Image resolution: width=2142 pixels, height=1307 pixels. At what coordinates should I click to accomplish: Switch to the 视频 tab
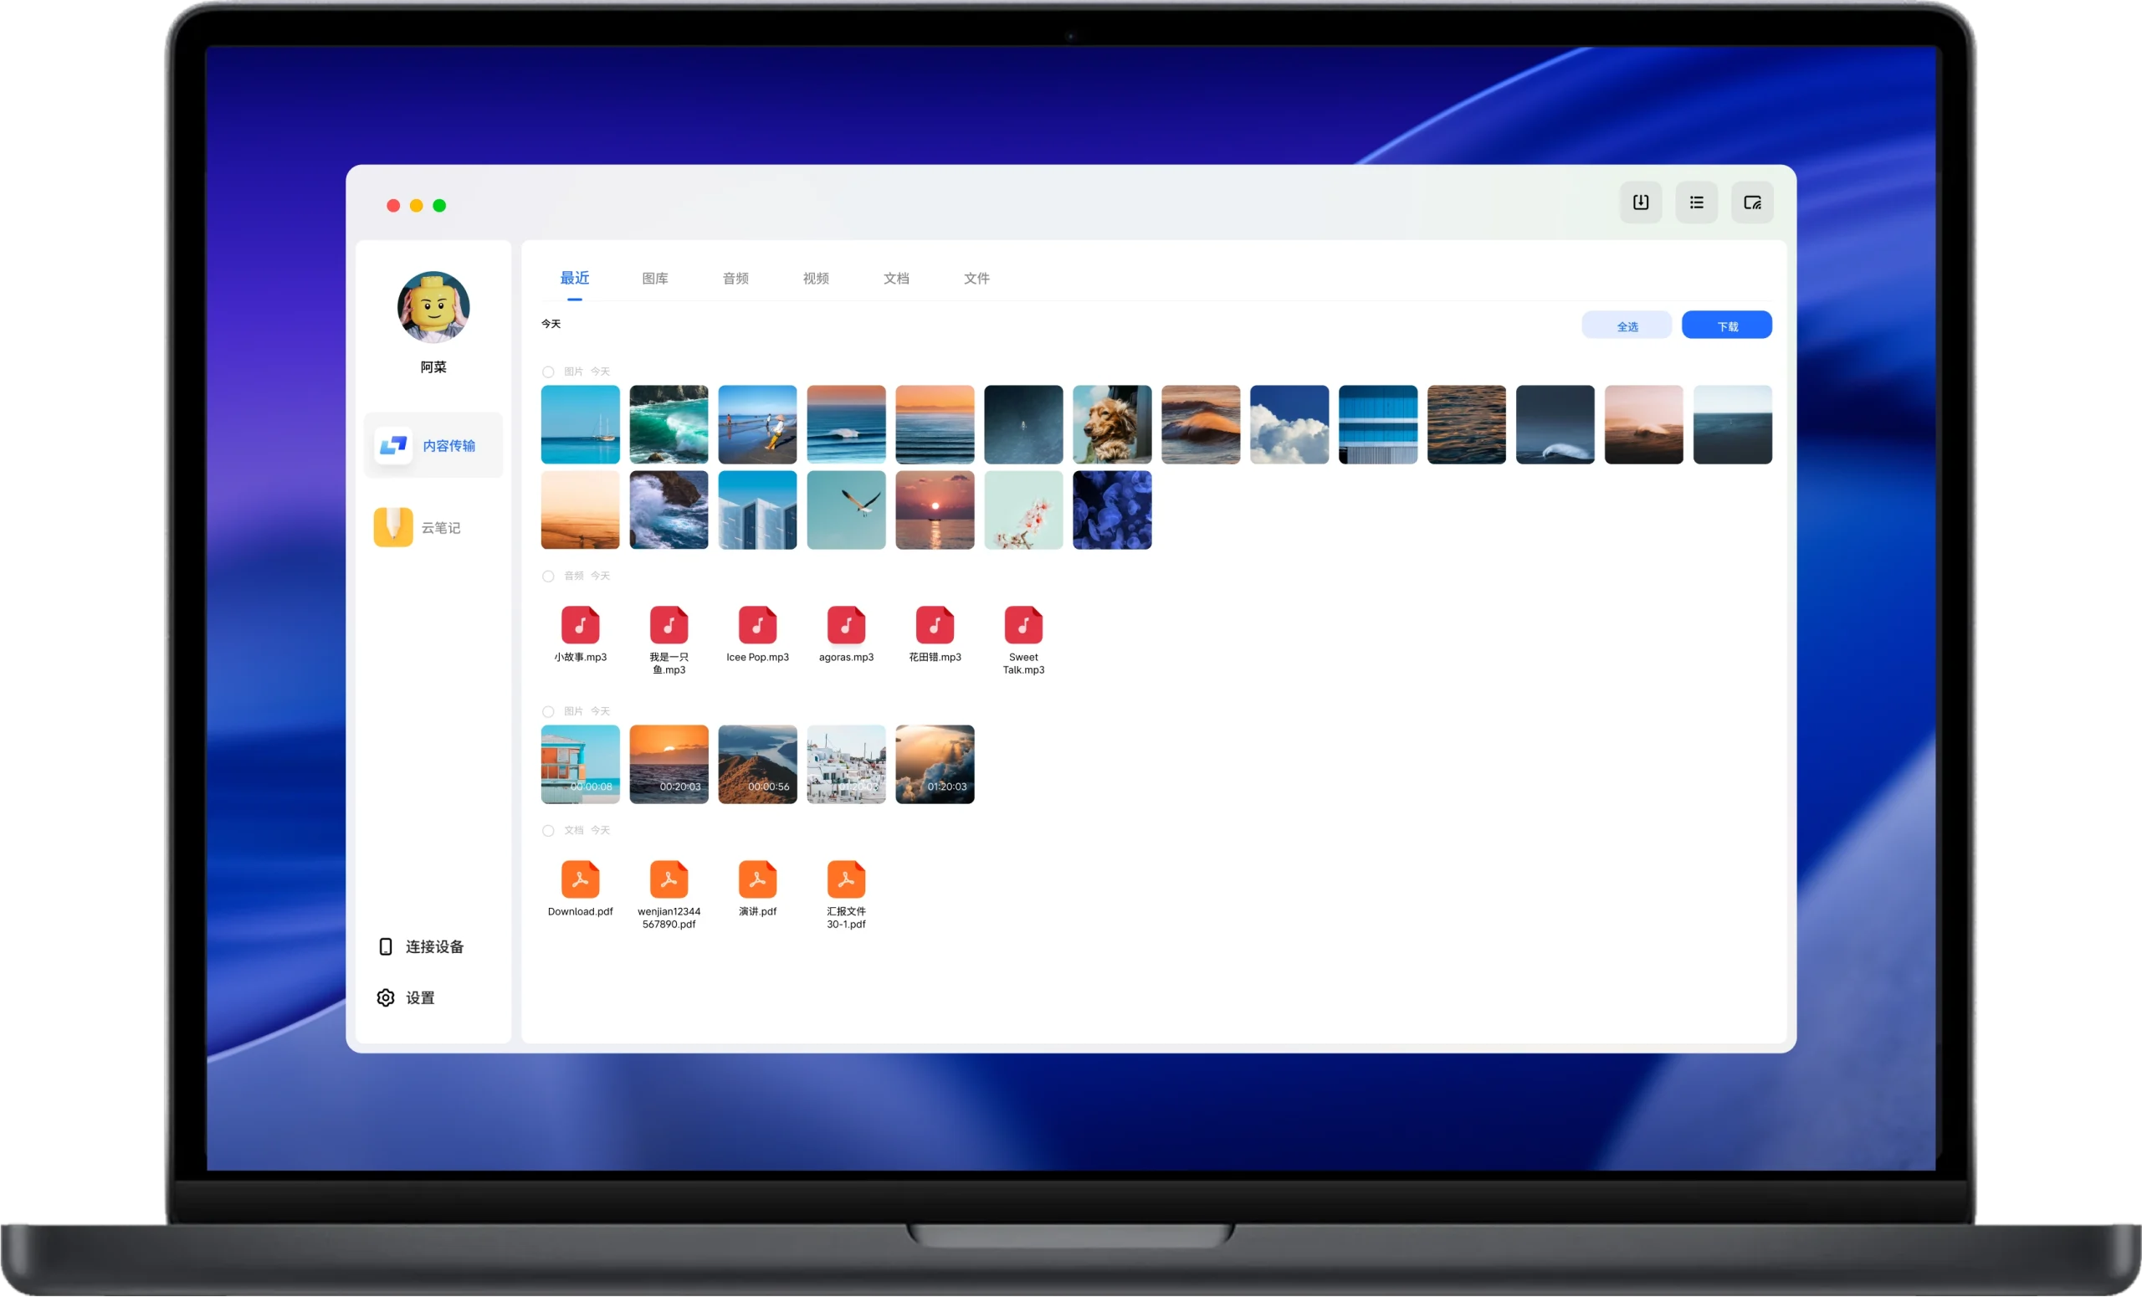pos(816,279)
